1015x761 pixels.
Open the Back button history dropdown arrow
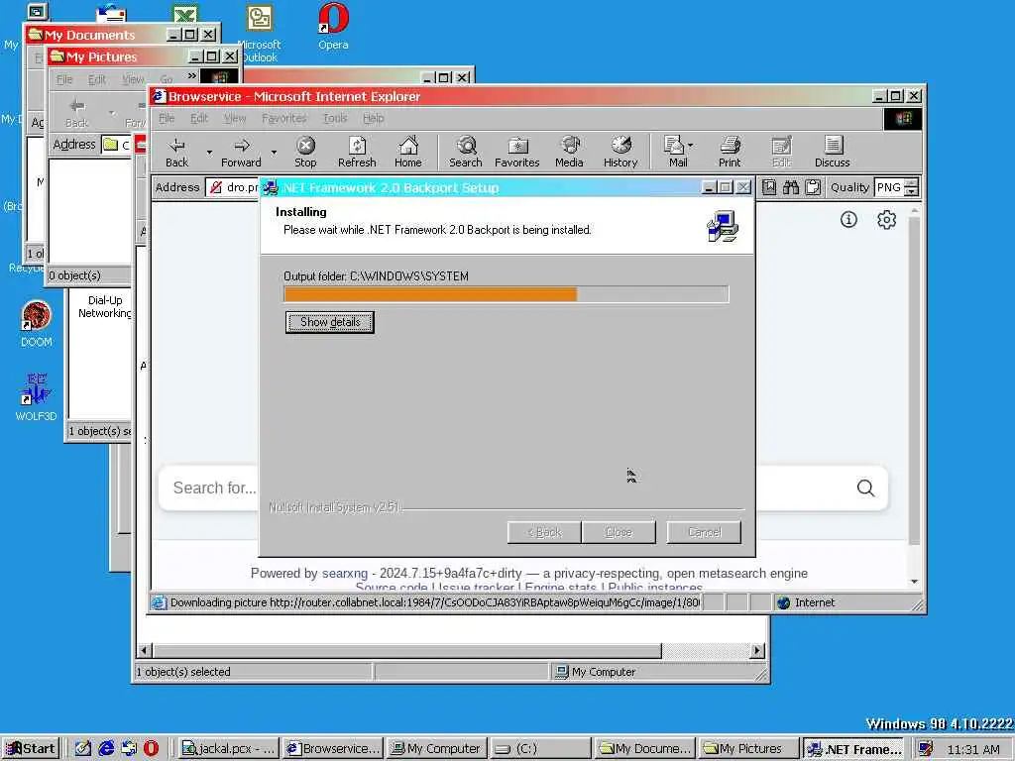click(209, 153)
